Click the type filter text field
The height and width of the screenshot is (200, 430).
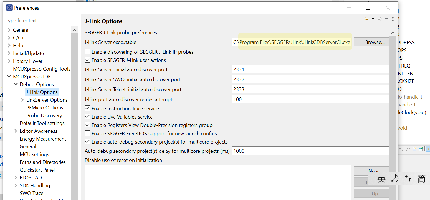(41, 20)
